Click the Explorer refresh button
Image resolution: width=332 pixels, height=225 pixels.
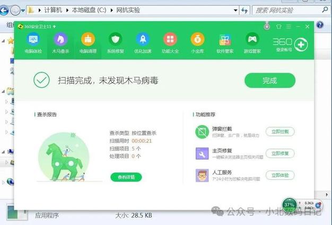tap(244, 10)
